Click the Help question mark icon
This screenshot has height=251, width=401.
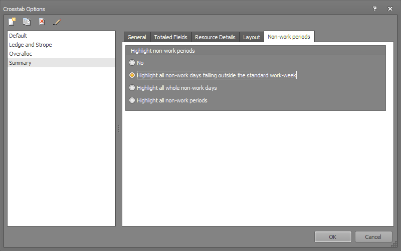[x=374, y=9]
